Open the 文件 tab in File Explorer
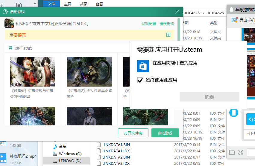Viewport: 255px width, 166px height. (x=51, y=4)
